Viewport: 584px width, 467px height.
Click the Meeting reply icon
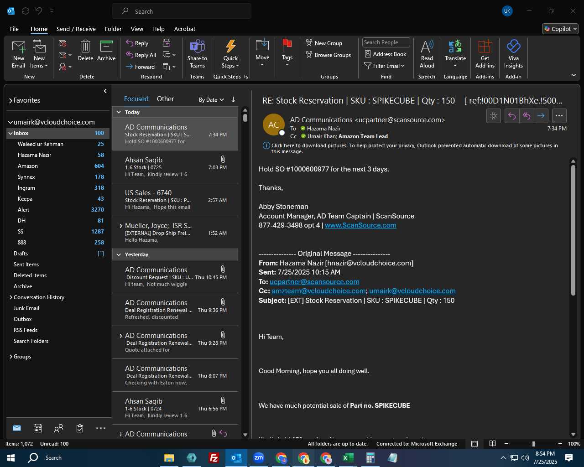click(167, 43)
